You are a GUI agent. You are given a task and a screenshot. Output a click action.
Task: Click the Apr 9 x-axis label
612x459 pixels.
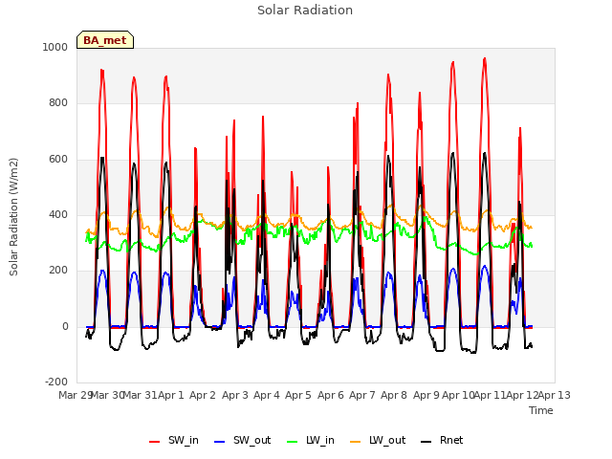(426, 395)
